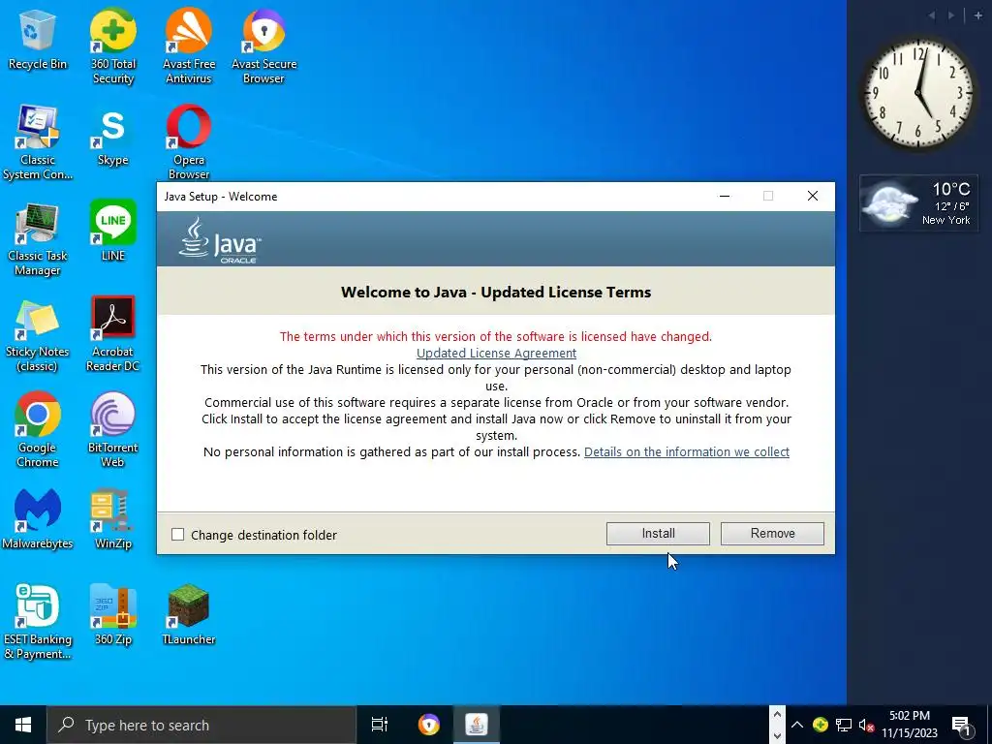Screen dimensions: 992x744
Task: Open the Updated License Agreement link
Action: coord(496,353)
